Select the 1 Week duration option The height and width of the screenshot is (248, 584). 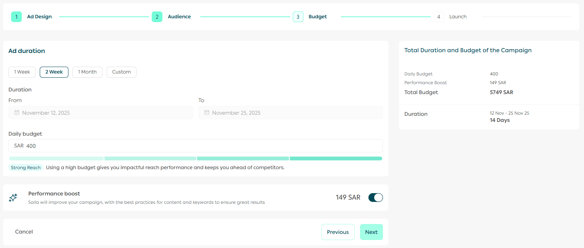[22, 72]
